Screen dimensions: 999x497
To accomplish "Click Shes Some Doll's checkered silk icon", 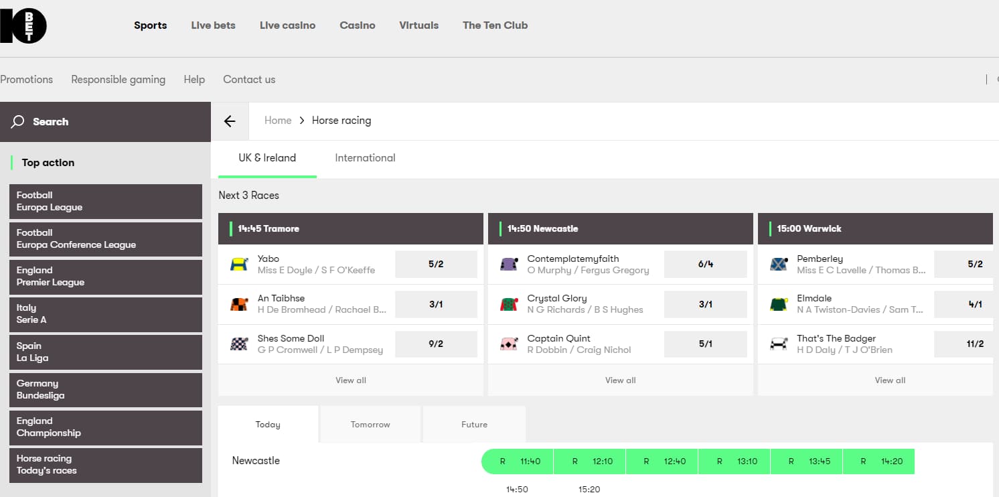I will click(x=239, y=344).
